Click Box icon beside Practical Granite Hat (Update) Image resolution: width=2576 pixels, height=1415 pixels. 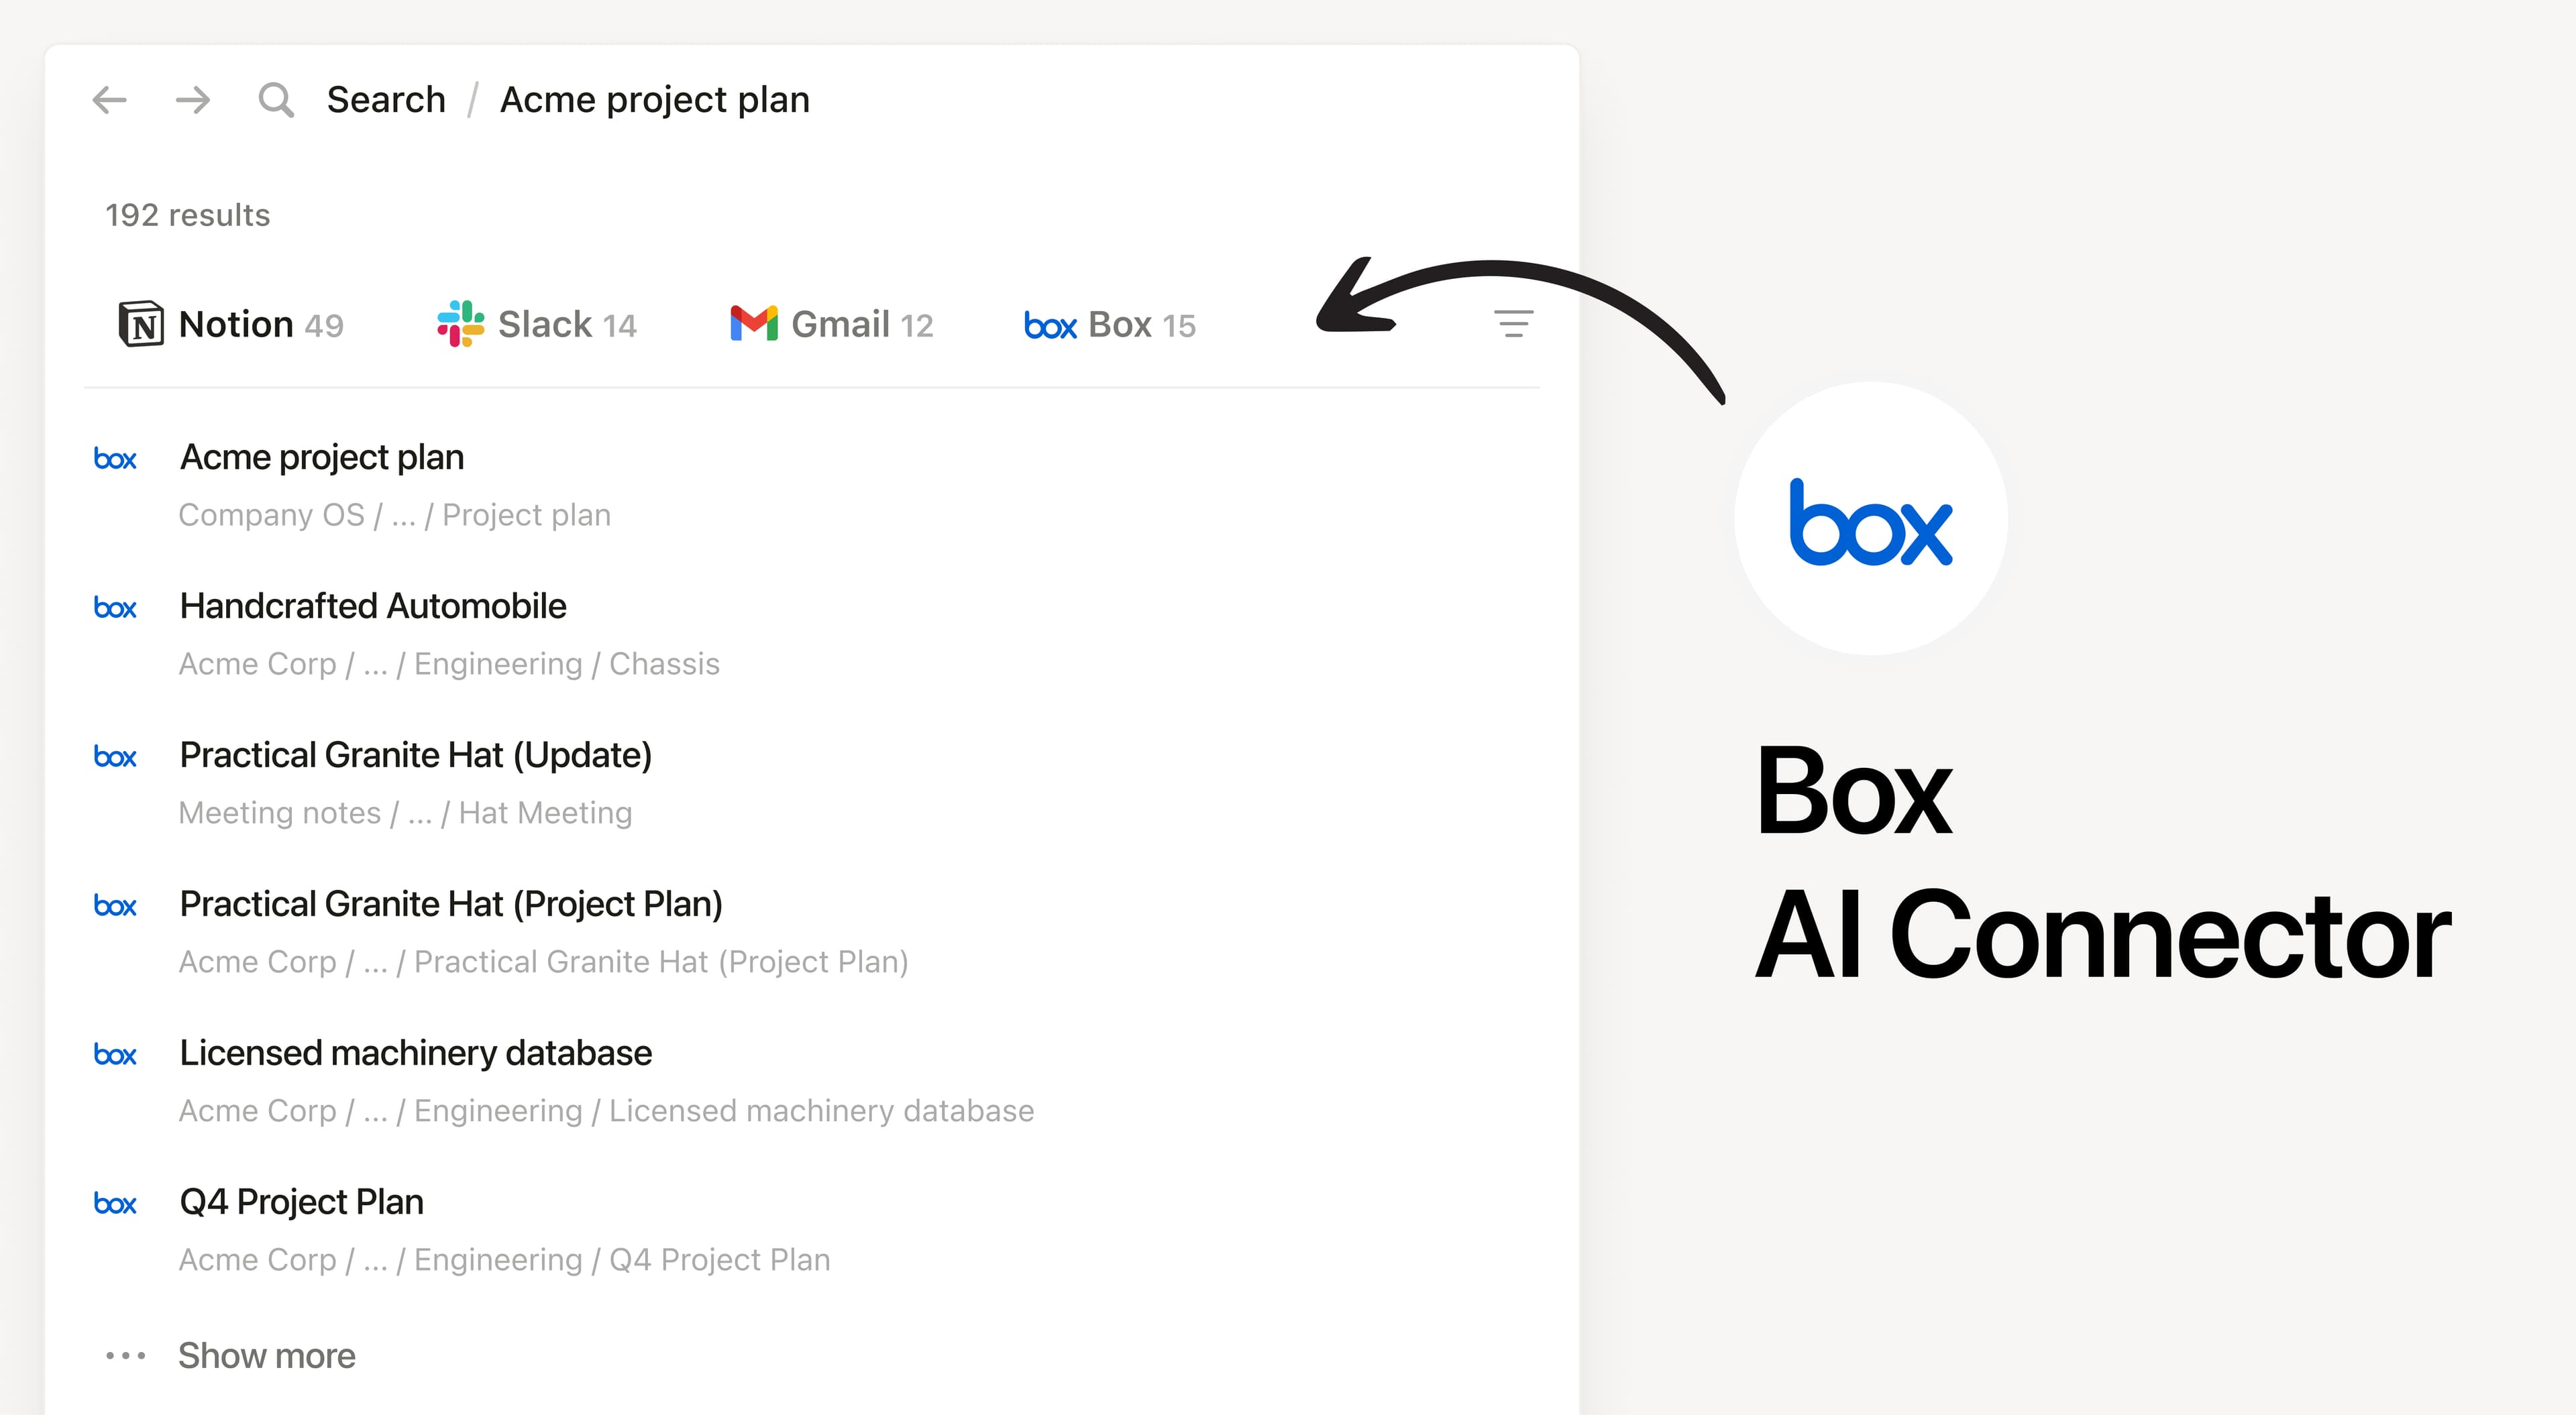(115, 757)
